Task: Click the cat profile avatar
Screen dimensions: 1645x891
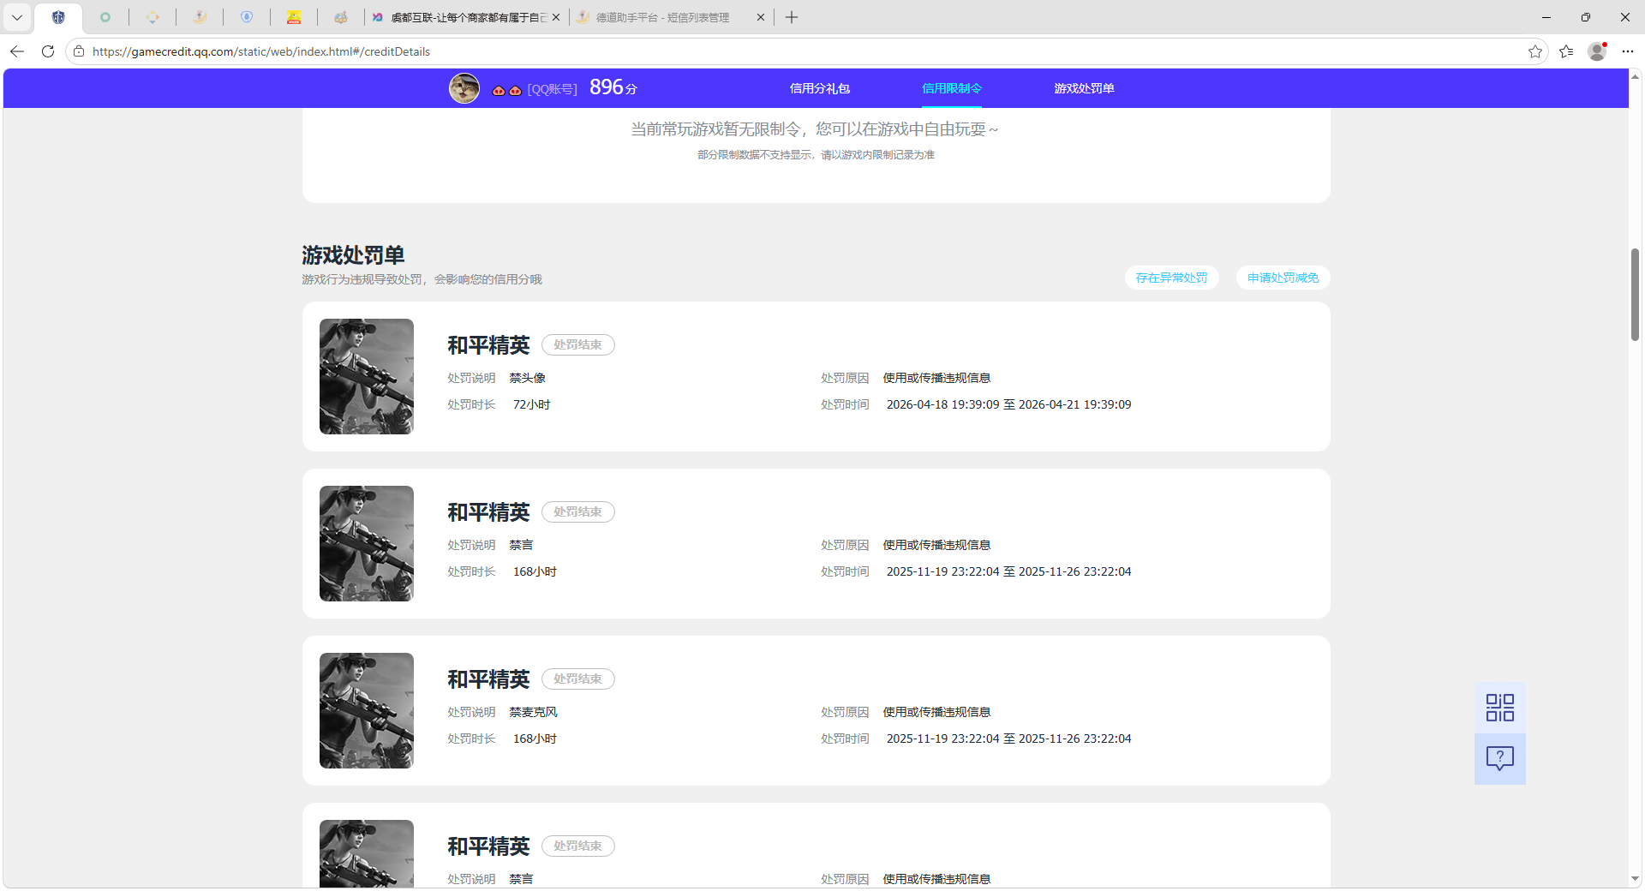Action: tap(464, 88)
